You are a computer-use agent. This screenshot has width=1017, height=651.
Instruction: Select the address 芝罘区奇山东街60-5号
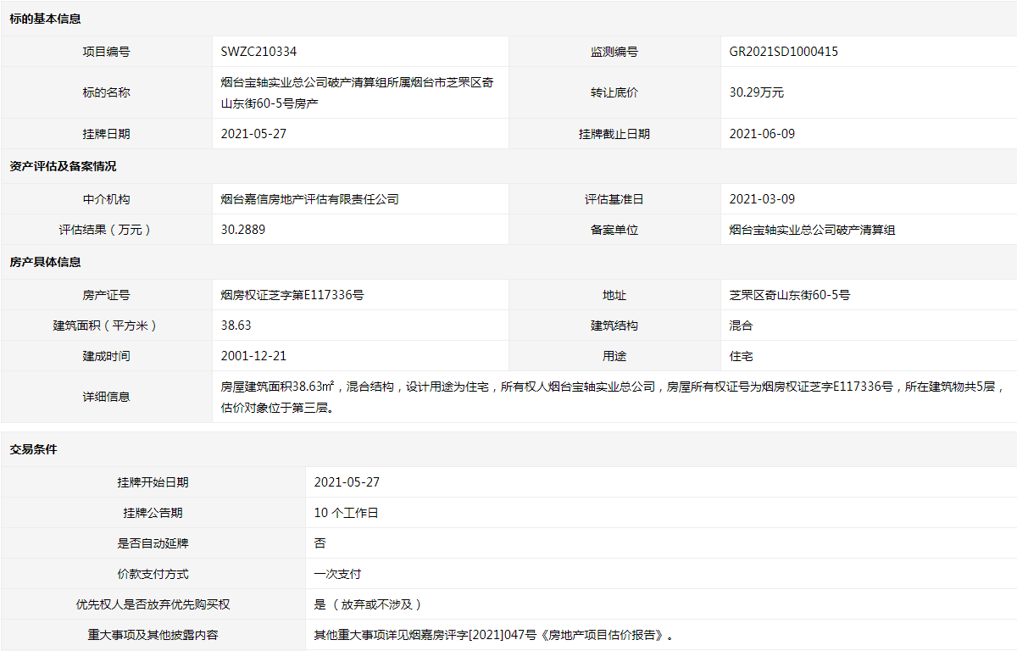coord(790,295)
